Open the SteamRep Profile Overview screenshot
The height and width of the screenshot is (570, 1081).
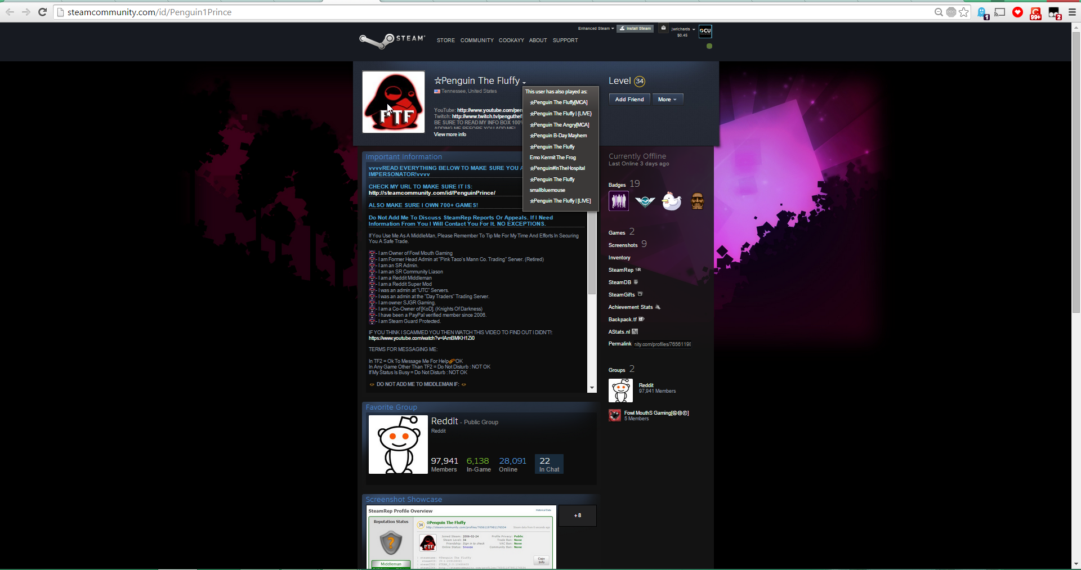(x=461, y=537)
